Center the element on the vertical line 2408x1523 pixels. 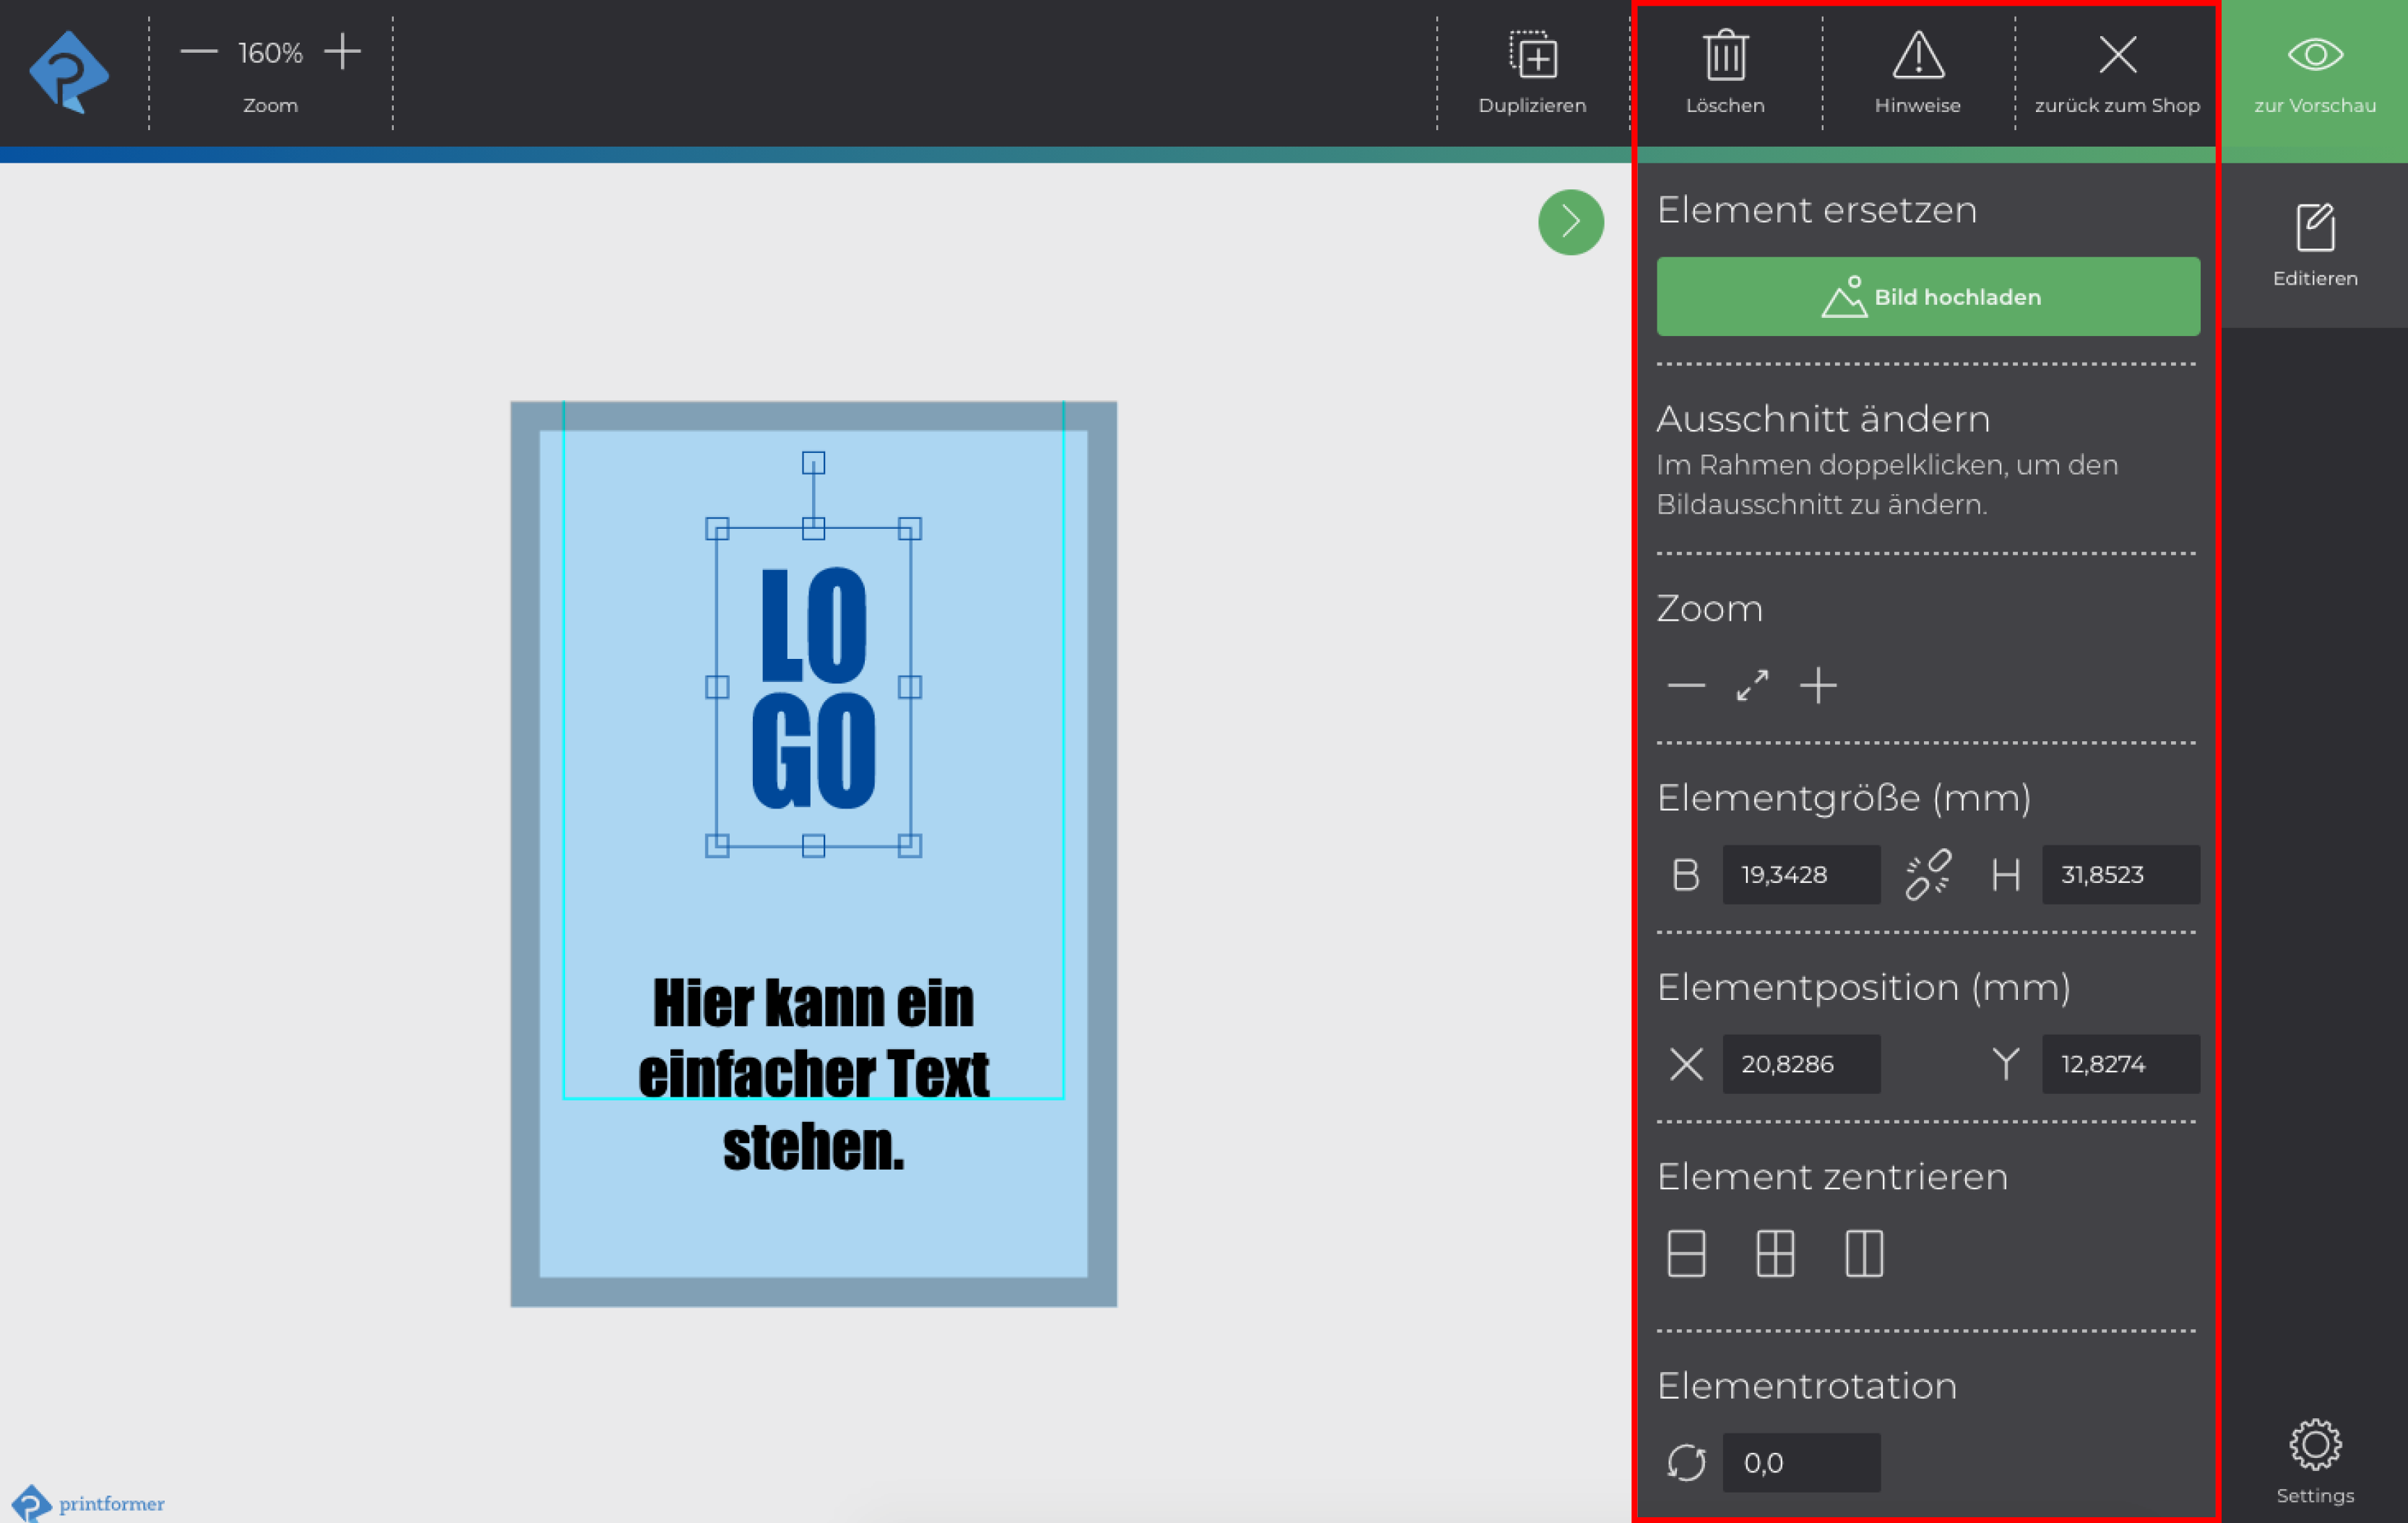click(x=1863, y=1253)
